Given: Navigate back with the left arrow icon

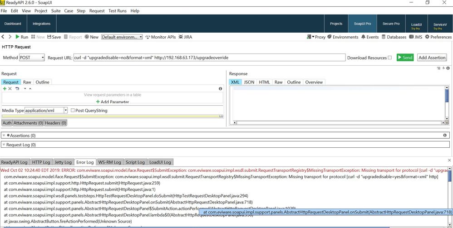Looking at the screenshot, I should point(4,37).
